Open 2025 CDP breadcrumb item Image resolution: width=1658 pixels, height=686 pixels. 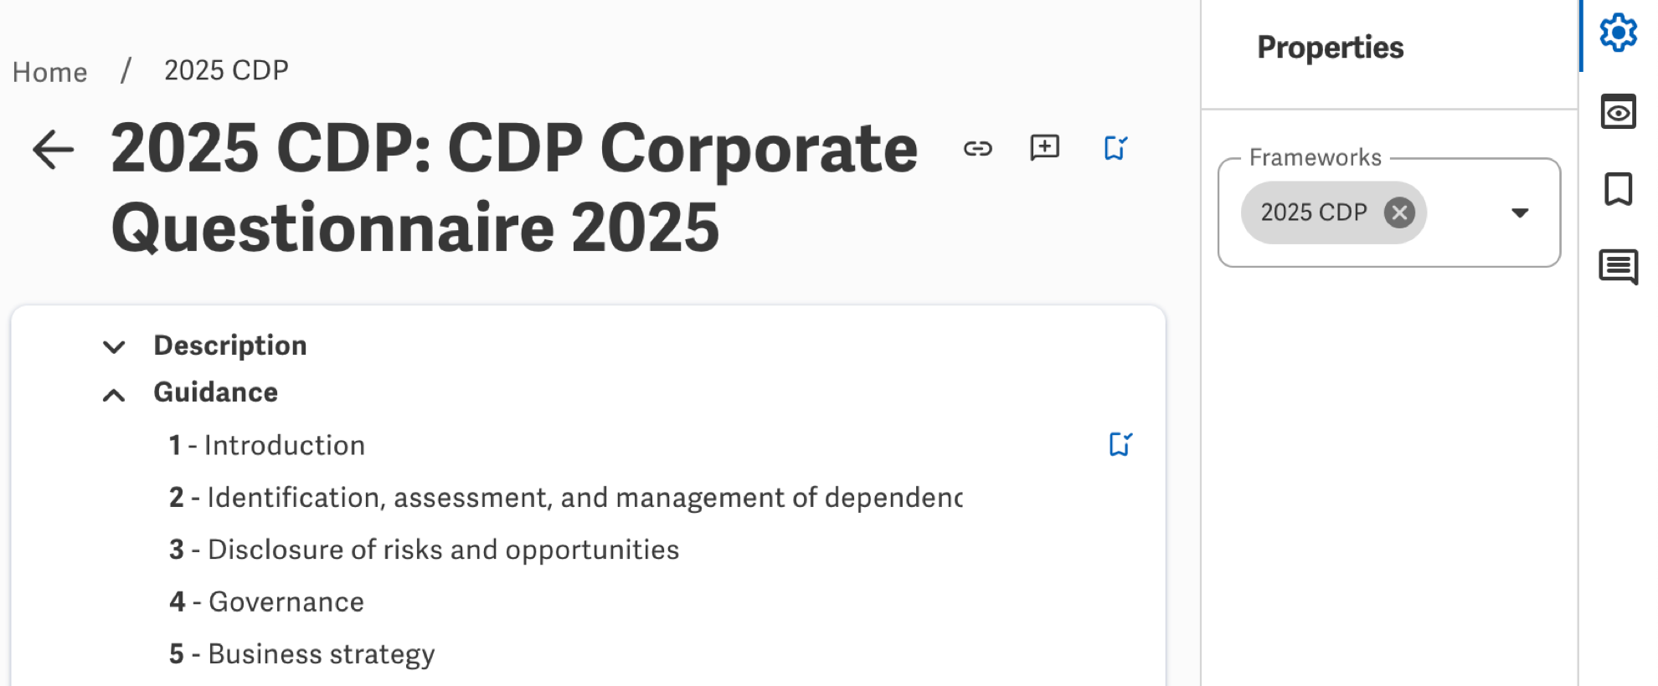pyautogui.click(x=224, y=69)
